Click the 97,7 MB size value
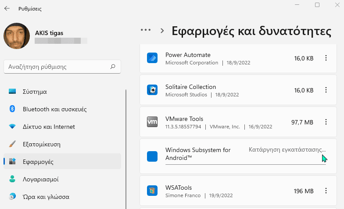 point(302,122)
